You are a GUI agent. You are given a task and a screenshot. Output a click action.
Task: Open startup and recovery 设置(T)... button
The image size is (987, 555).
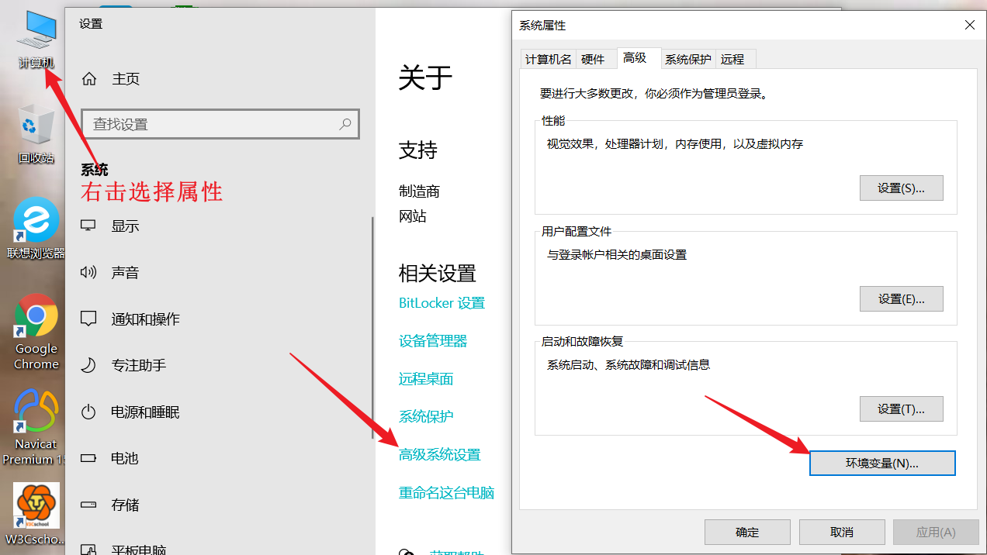coord(901,408)
